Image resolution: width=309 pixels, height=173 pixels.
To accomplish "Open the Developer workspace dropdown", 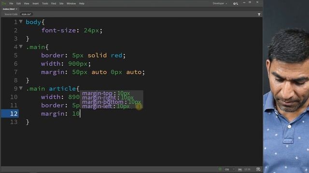I will click(x=220, y=3).
